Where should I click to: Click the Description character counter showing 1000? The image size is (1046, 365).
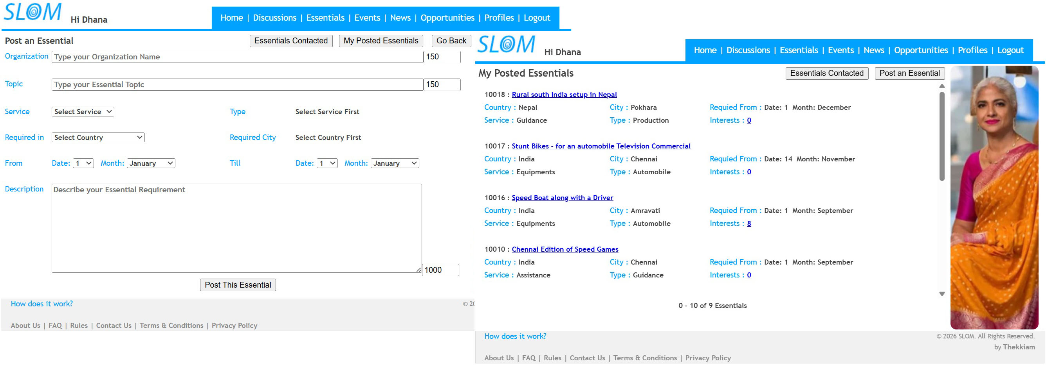tap(440, 270)
